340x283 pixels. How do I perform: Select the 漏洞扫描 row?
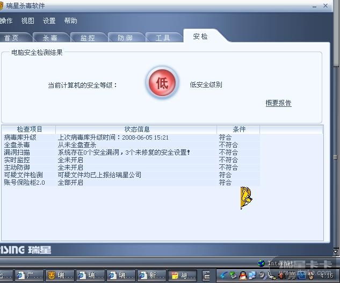[131, 153]
